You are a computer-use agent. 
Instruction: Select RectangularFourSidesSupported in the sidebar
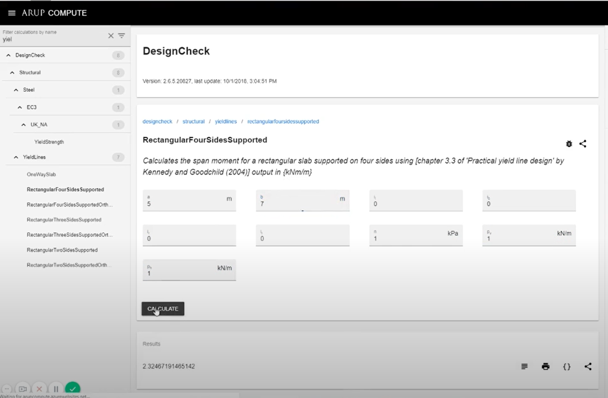coord(65,189)
